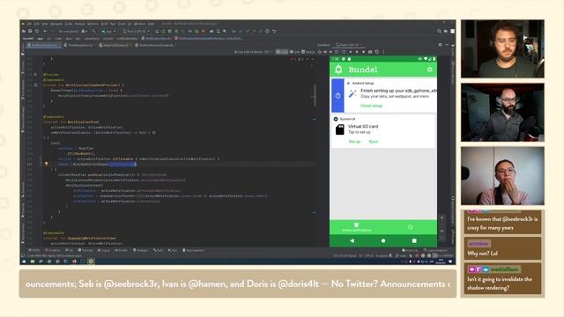Open Search Everywhere magnifier icon

[x=439, y=32]
